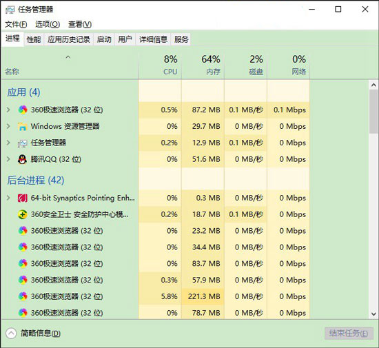Click the 87.2 MB memory cell
This screenshot has height=348, width=379.
[203, 110]
